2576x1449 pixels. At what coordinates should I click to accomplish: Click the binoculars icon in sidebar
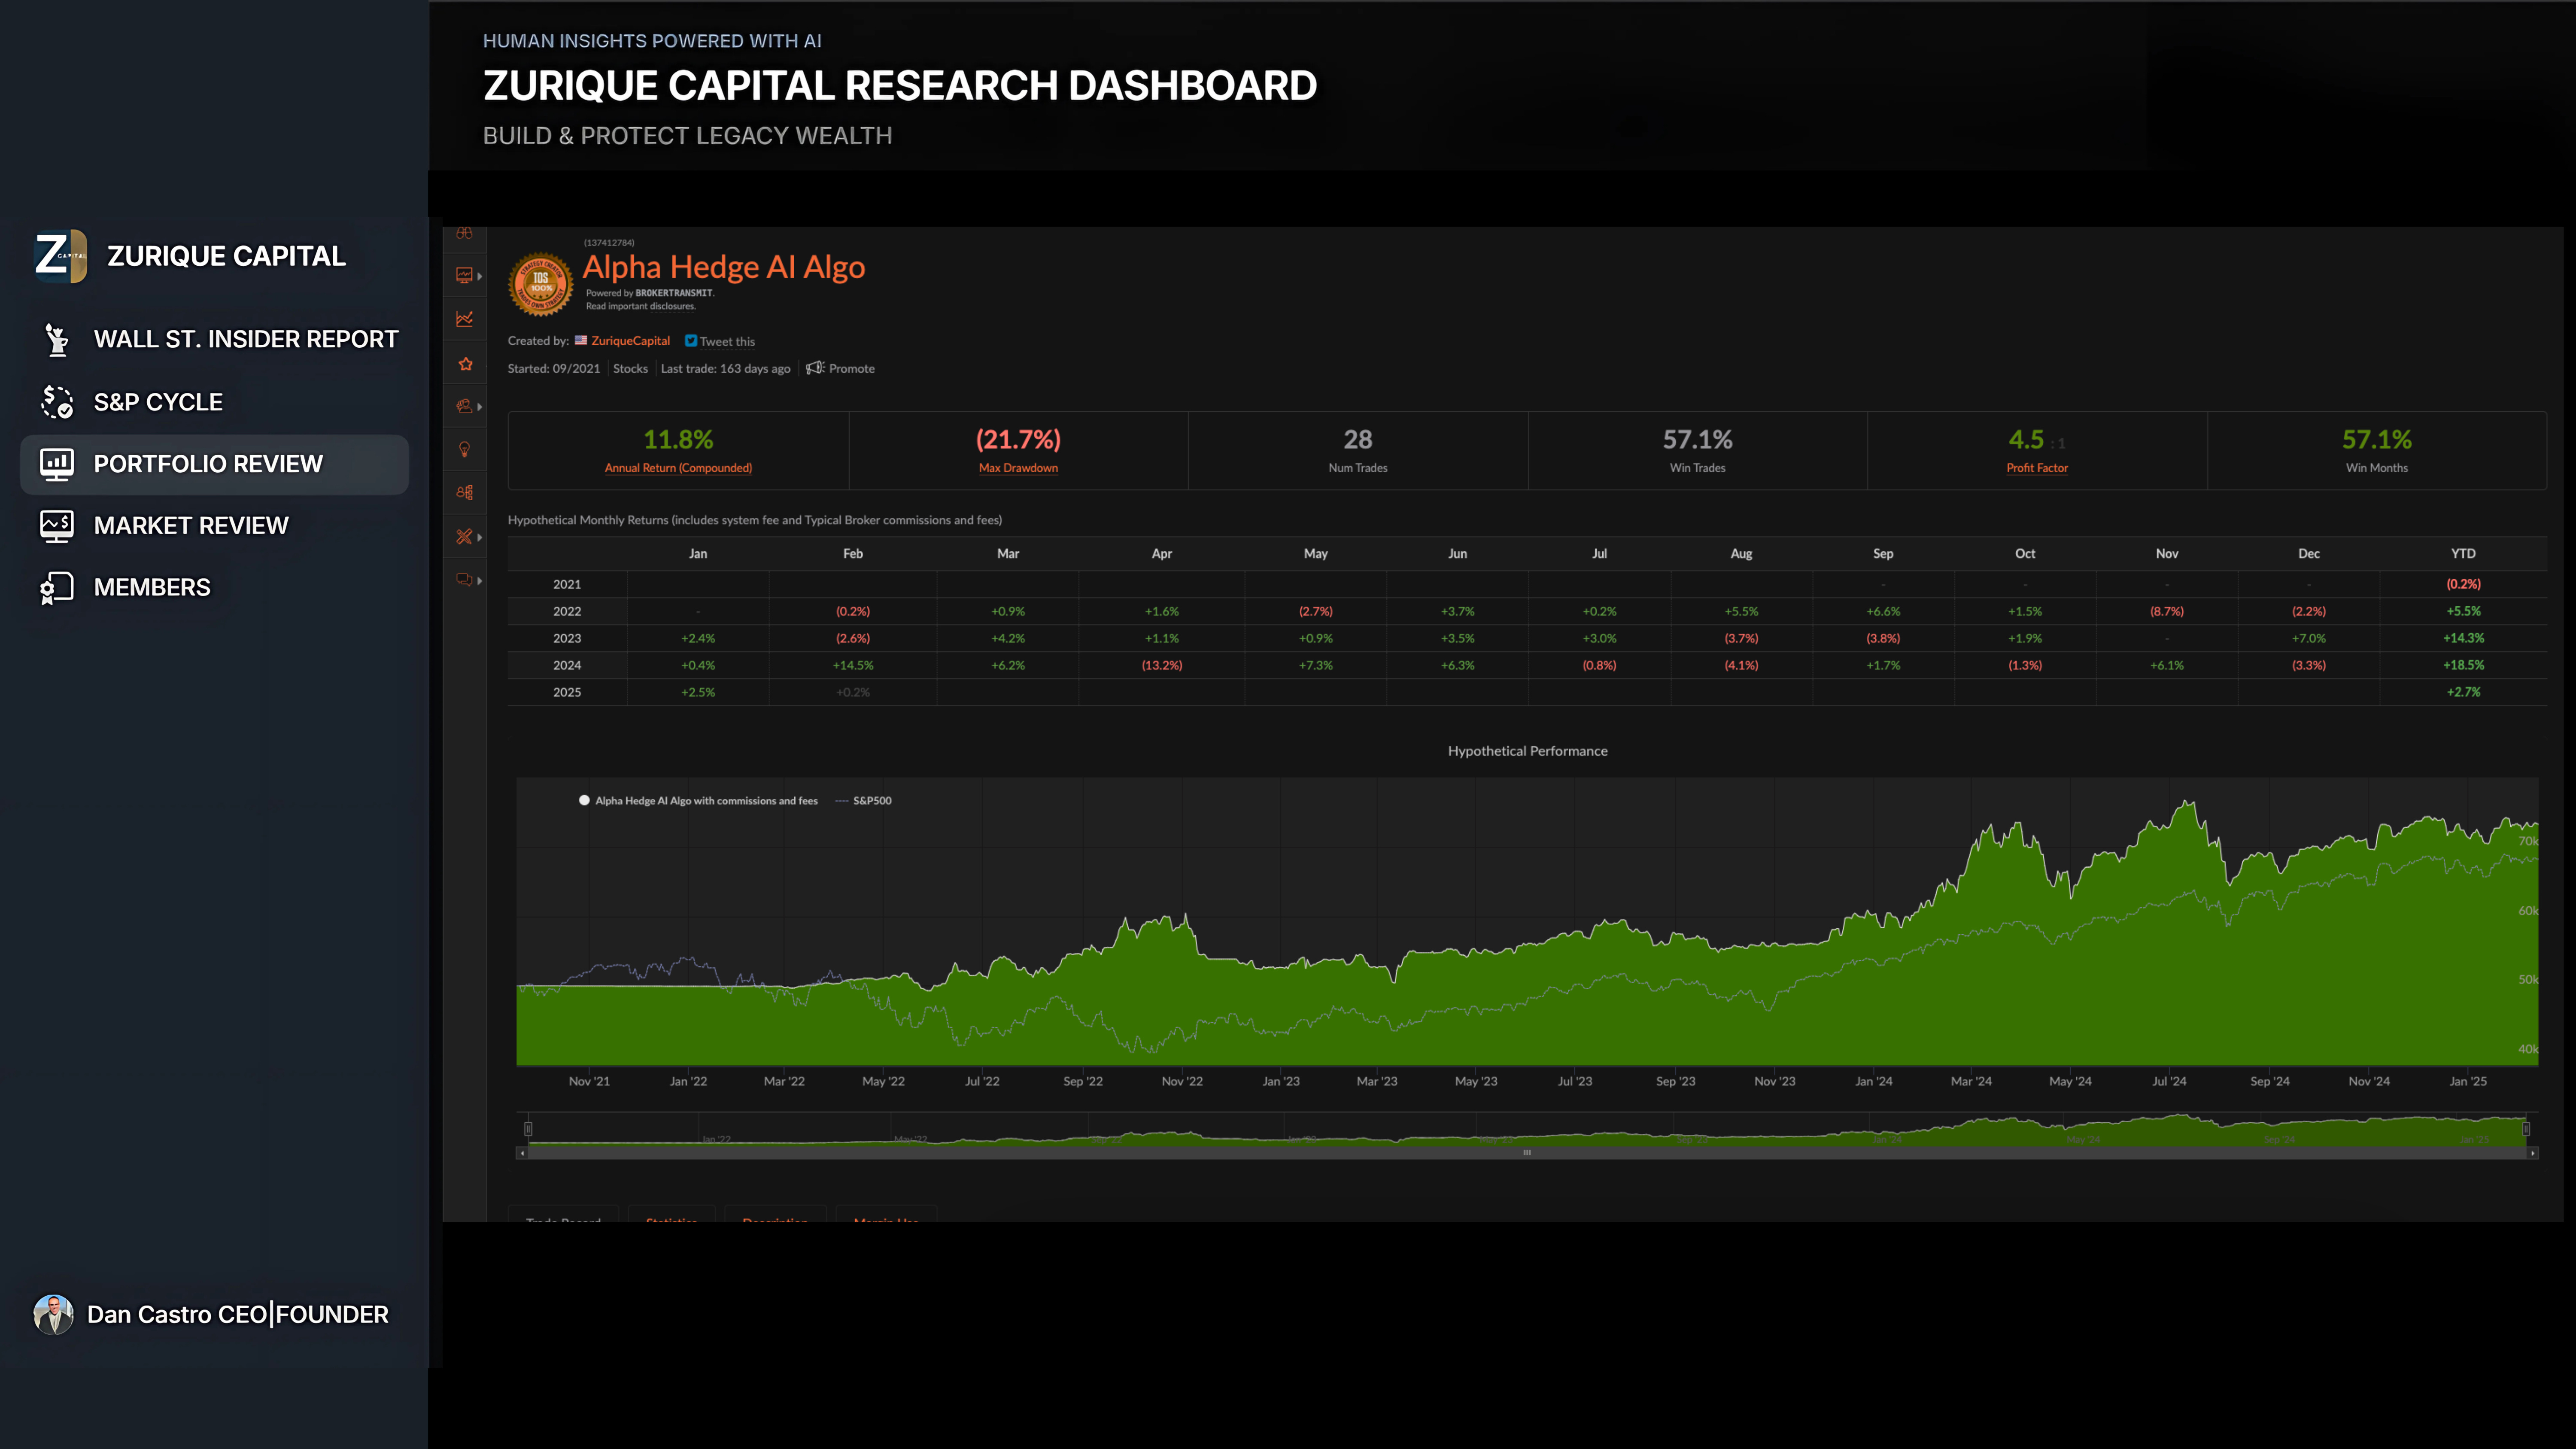click(464, 233)
